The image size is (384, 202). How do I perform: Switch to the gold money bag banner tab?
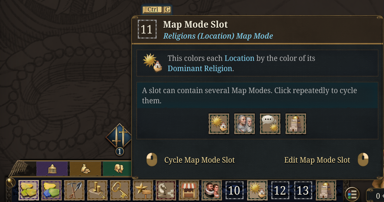(x=86, y=169)
